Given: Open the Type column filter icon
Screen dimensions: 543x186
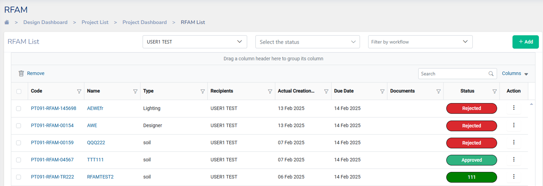Looking at the screenshot, I should coord(202,91).
